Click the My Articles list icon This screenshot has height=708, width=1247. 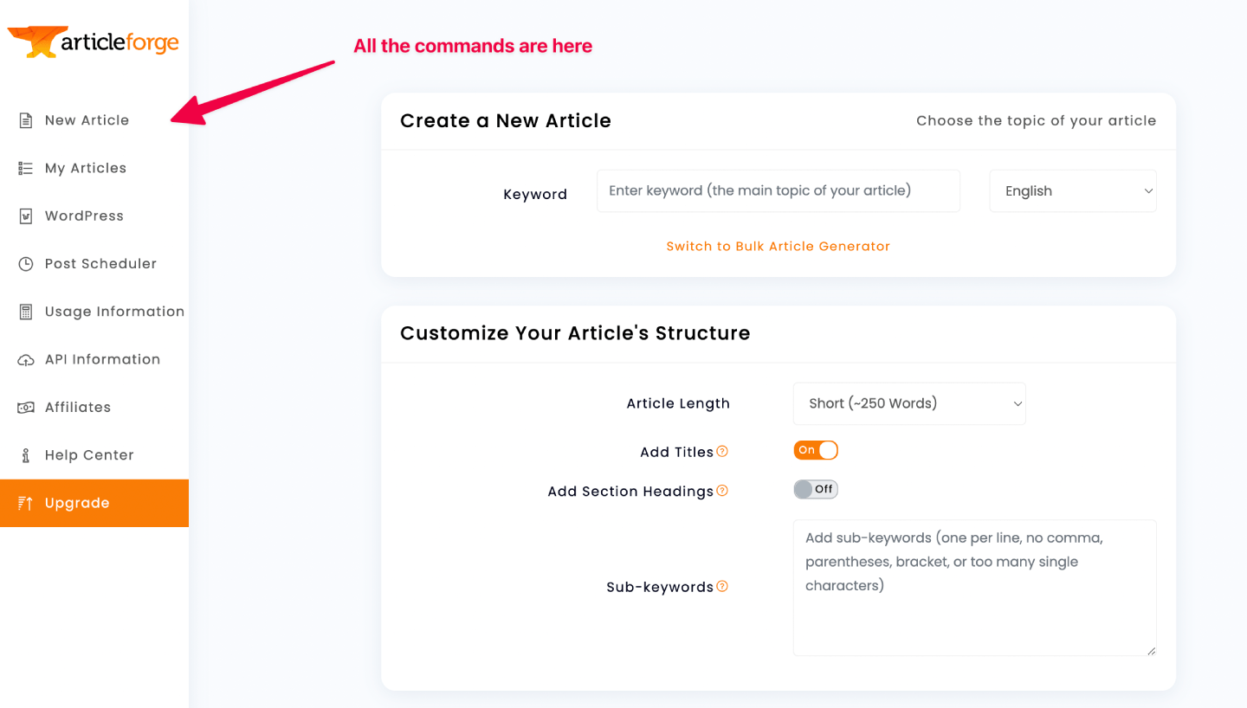point(26,169)
